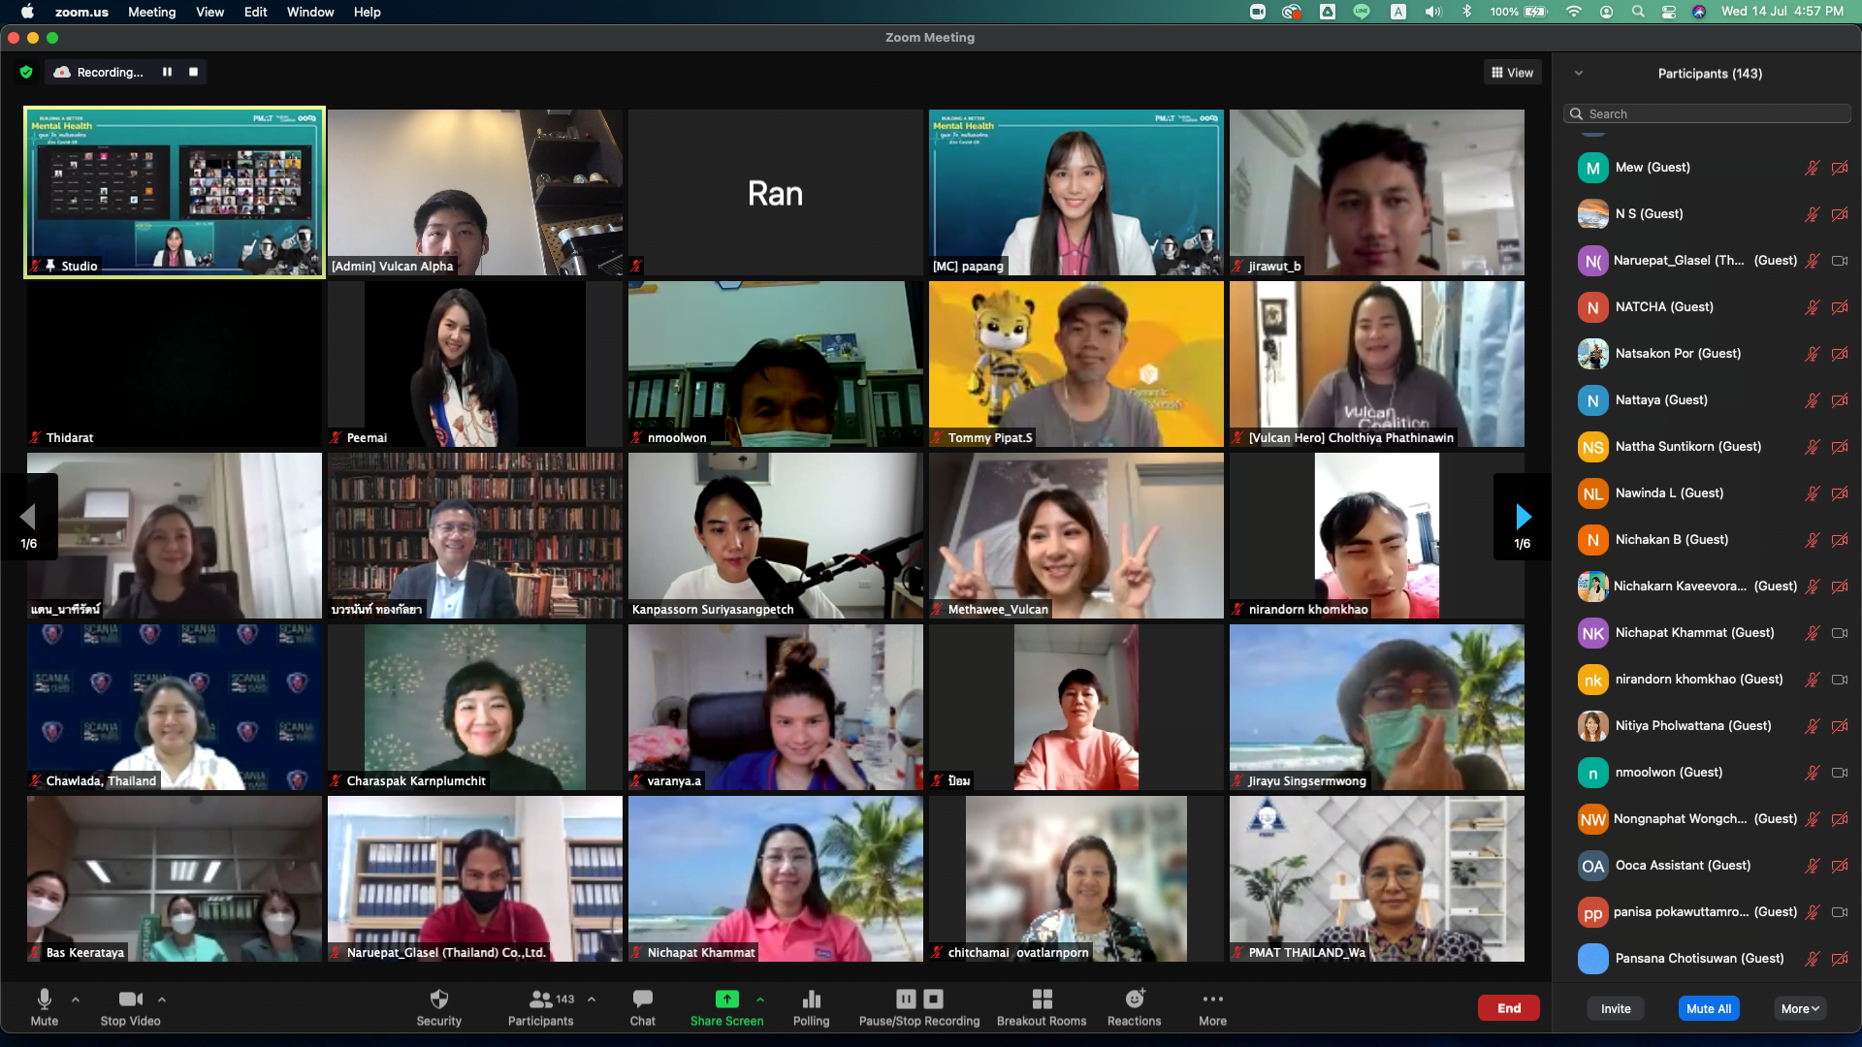Toggle video for Natsakon Por (Guest)
This screenshot has width=1862, height=1047.
point(1840,354)
